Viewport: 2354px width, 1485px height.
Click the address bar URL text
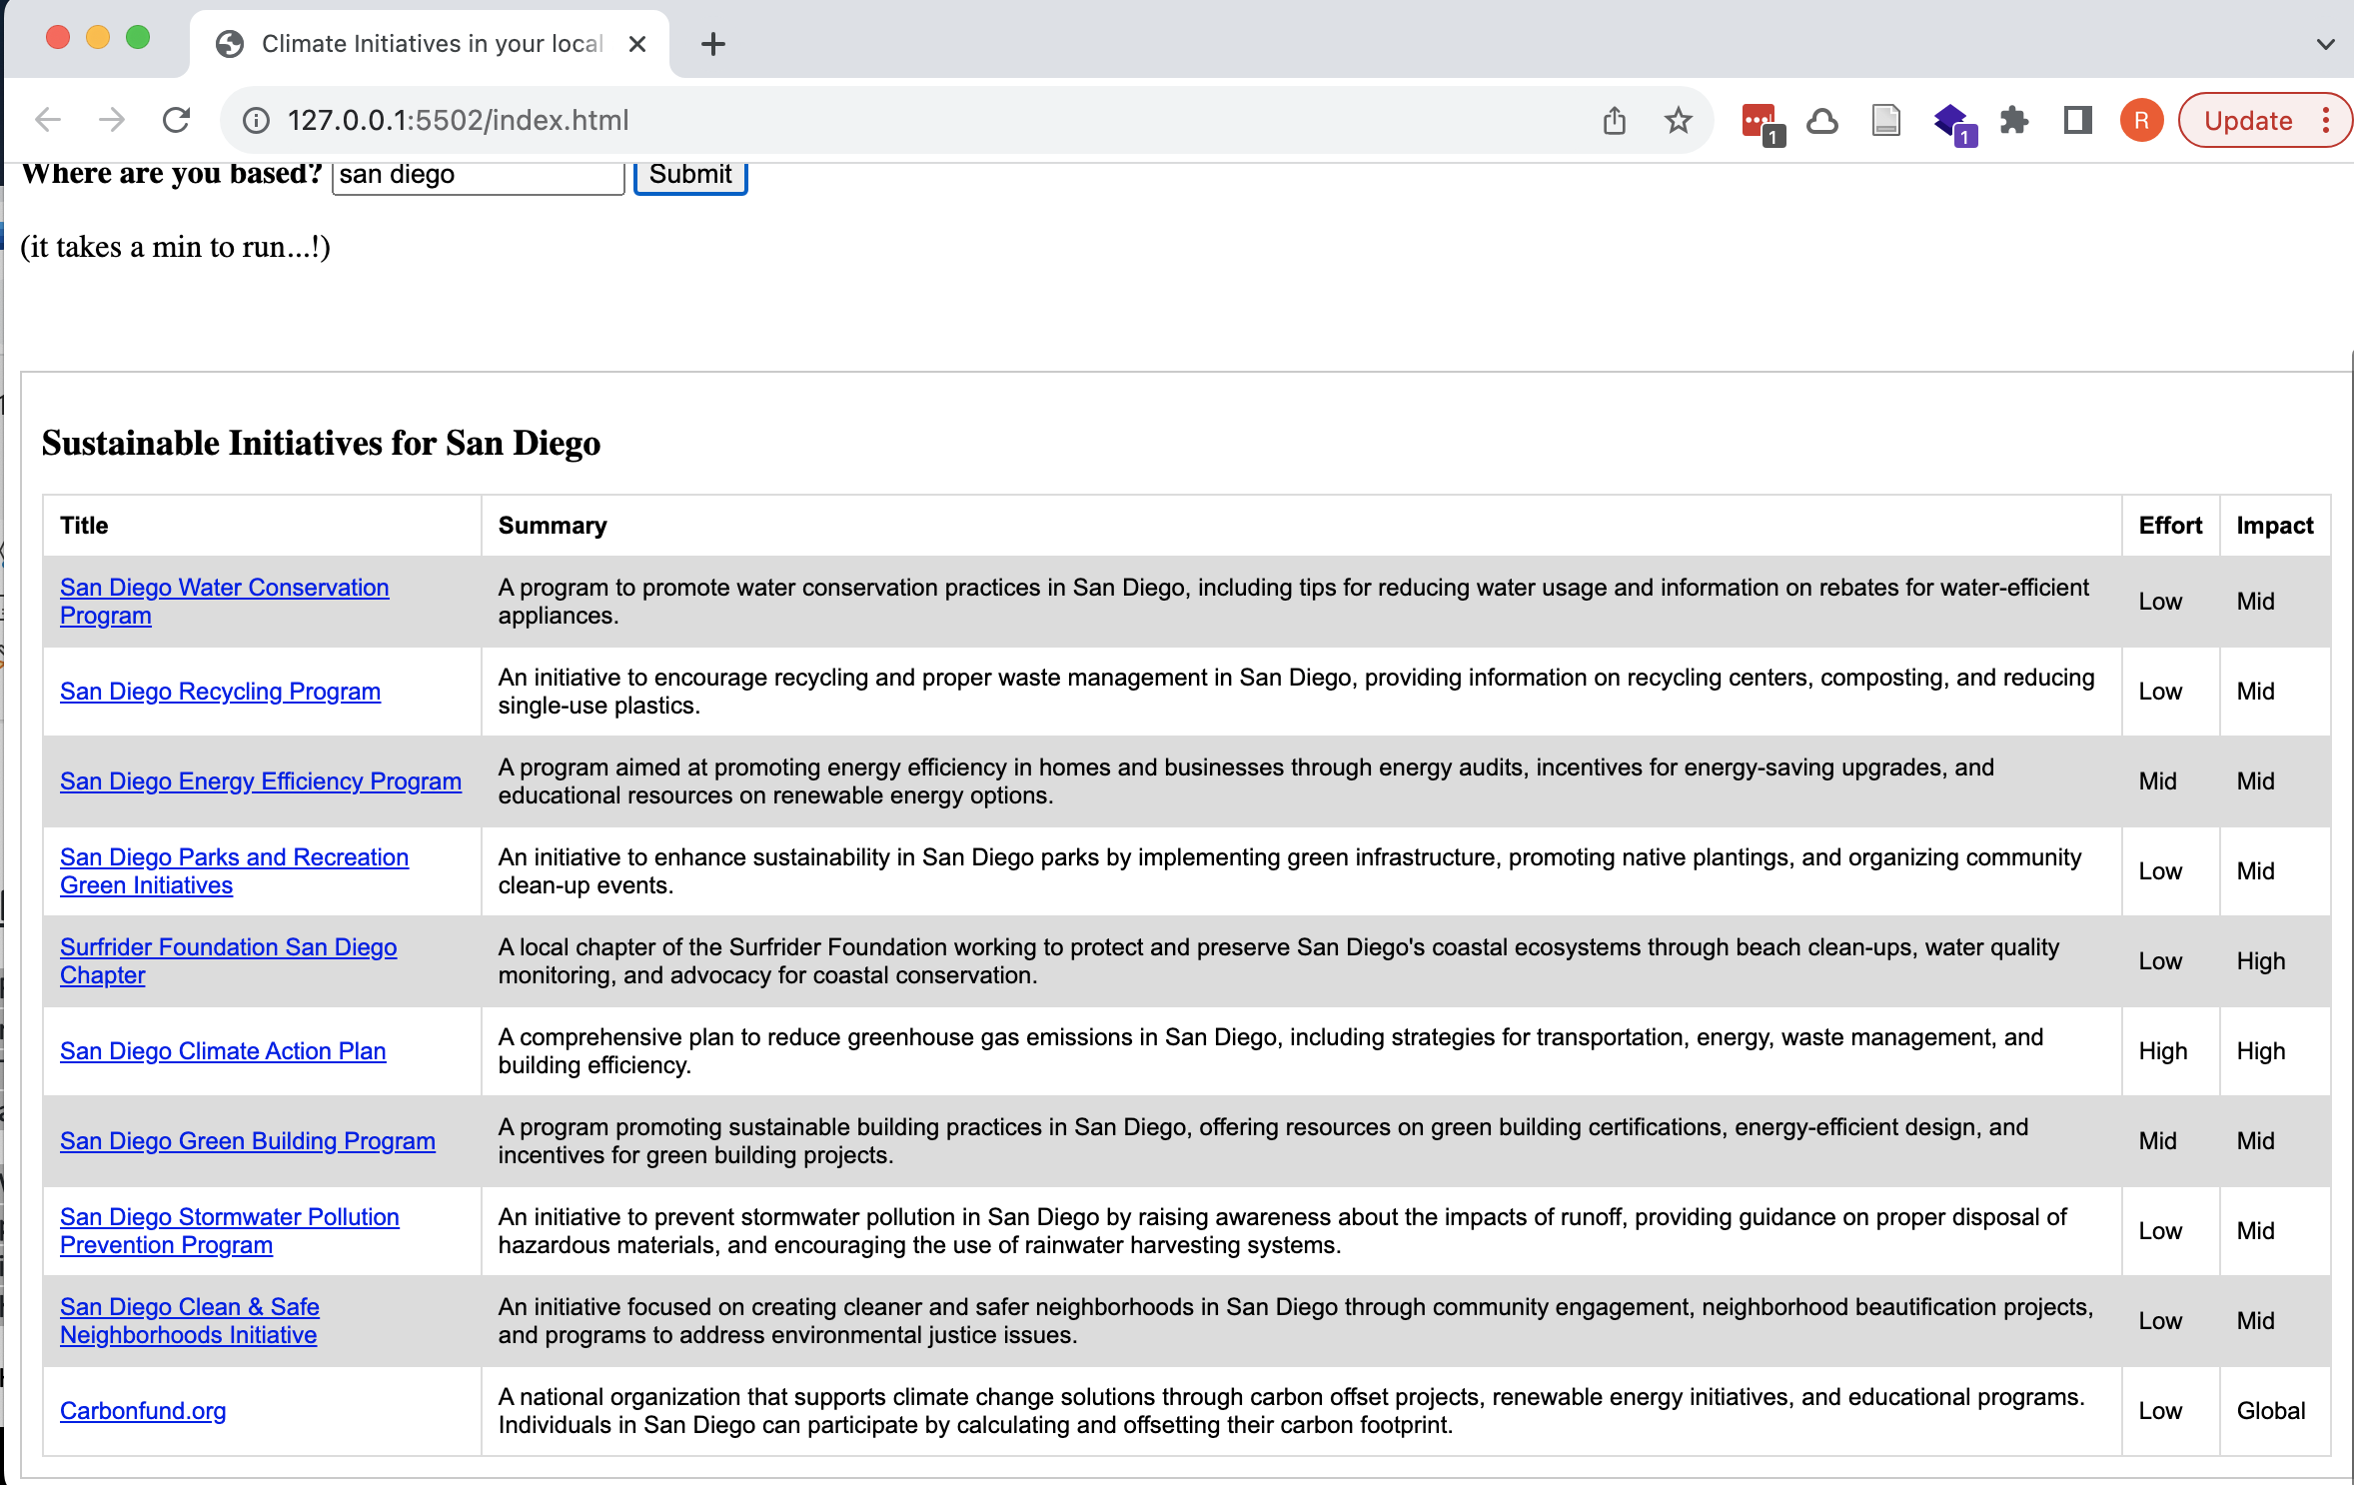tap(458, 120)
